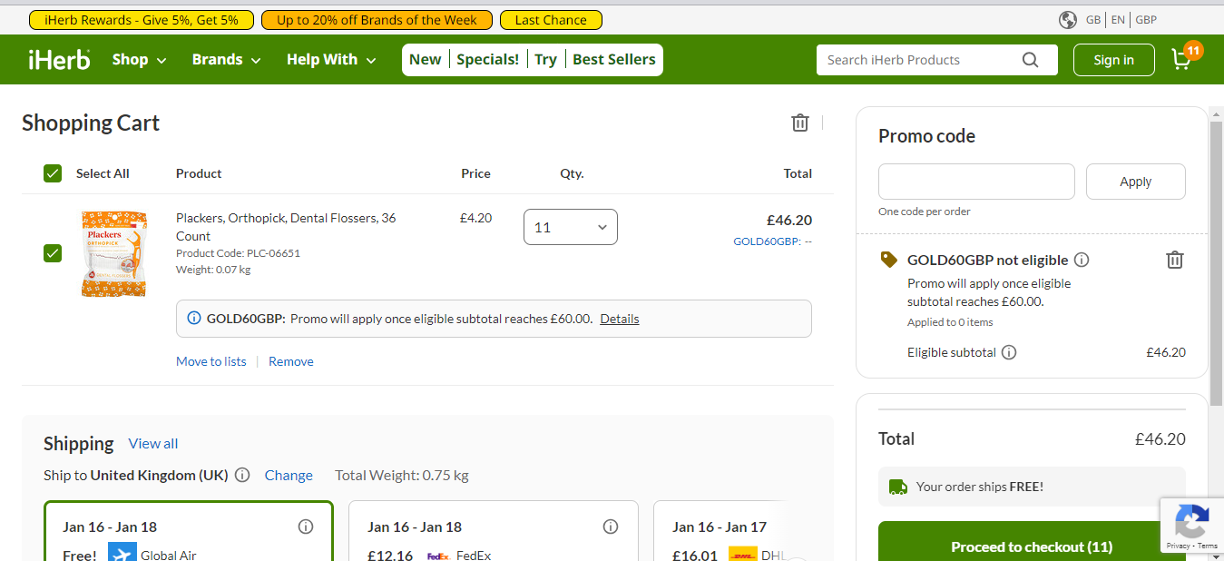The image size is (1224, 561).
Task: Click Move to lists link
Action: (x=211, y=361)
